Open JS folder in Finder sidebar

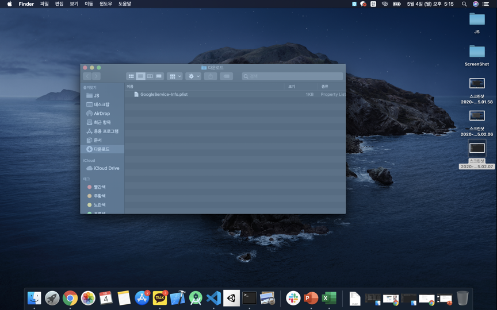(x=102, y=95)
